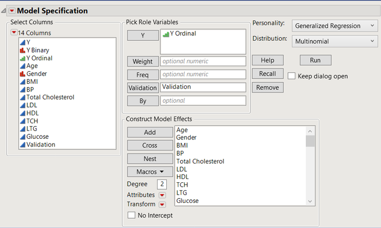Click the Degree value field
The image size is (381, 228).
(162, 184)
